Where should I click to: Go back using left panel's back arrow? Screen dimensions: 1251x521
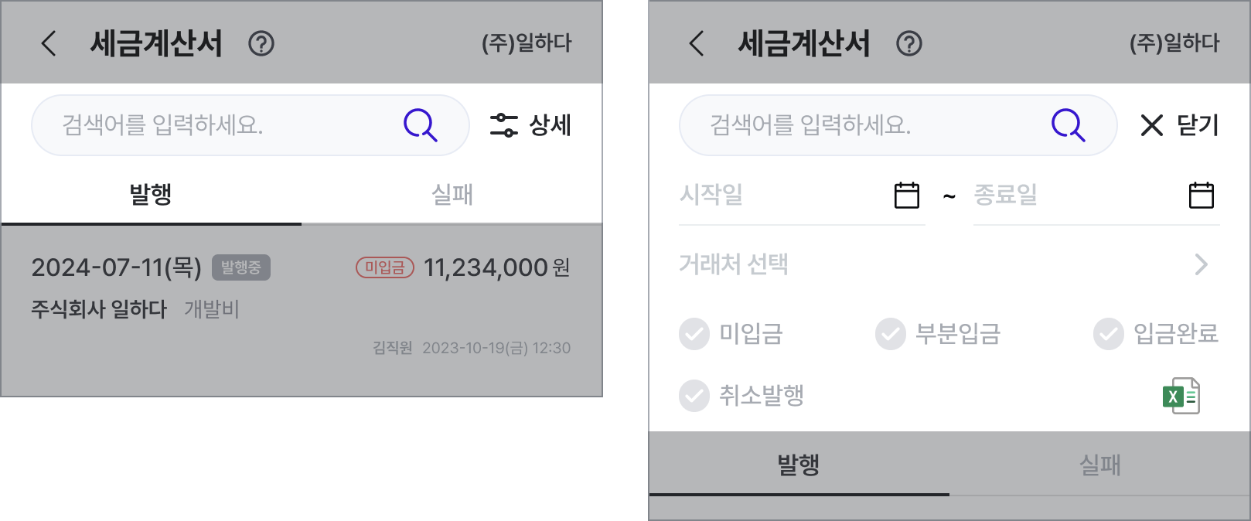(49, 43)
